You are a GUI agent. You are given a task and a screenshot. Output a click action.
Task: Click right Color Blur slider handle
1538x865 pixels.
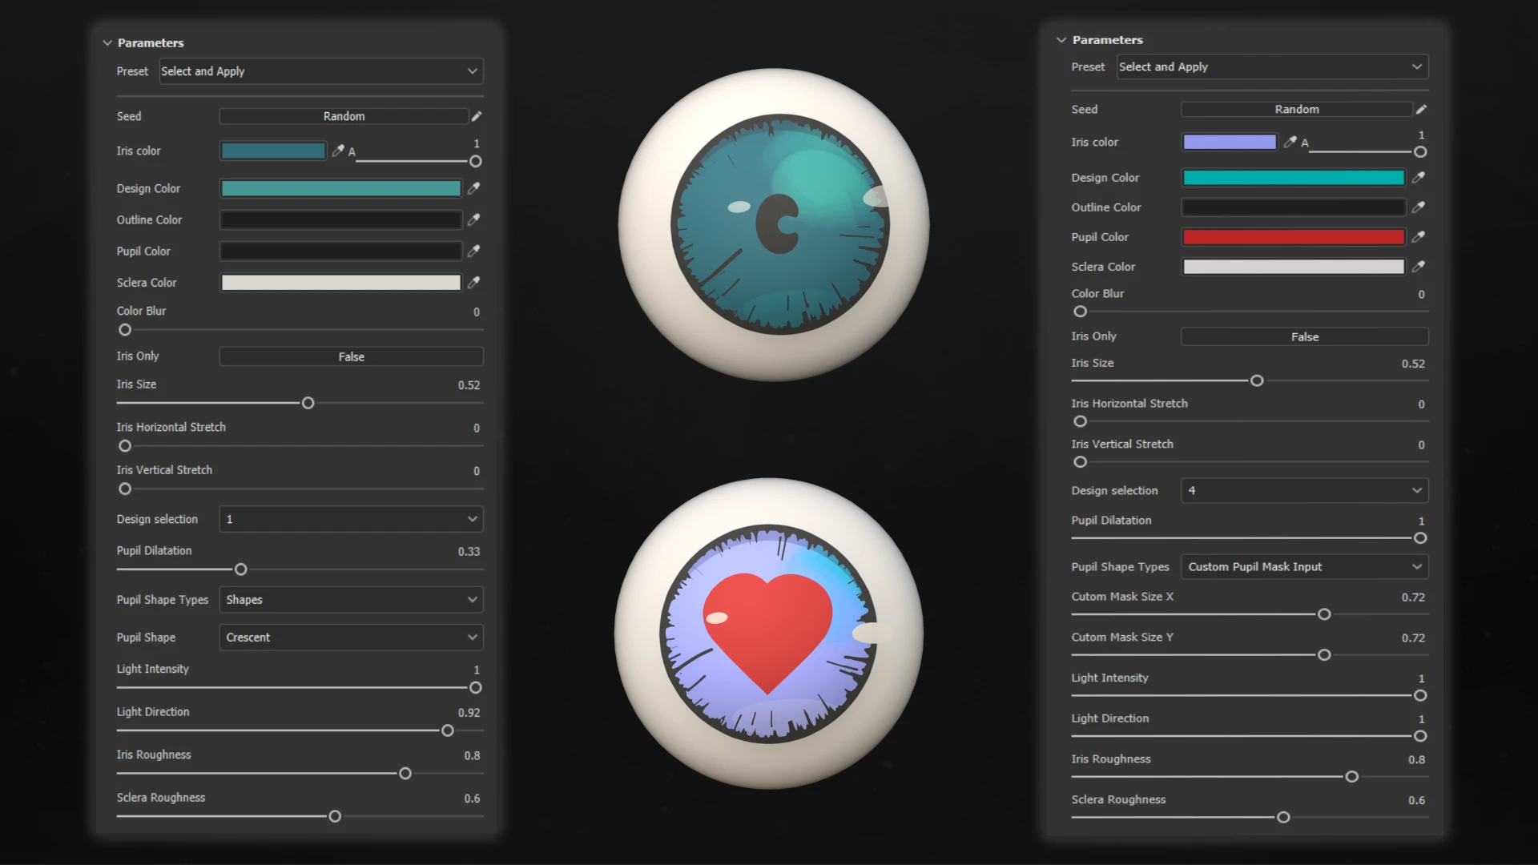[x=1081, y=312]
